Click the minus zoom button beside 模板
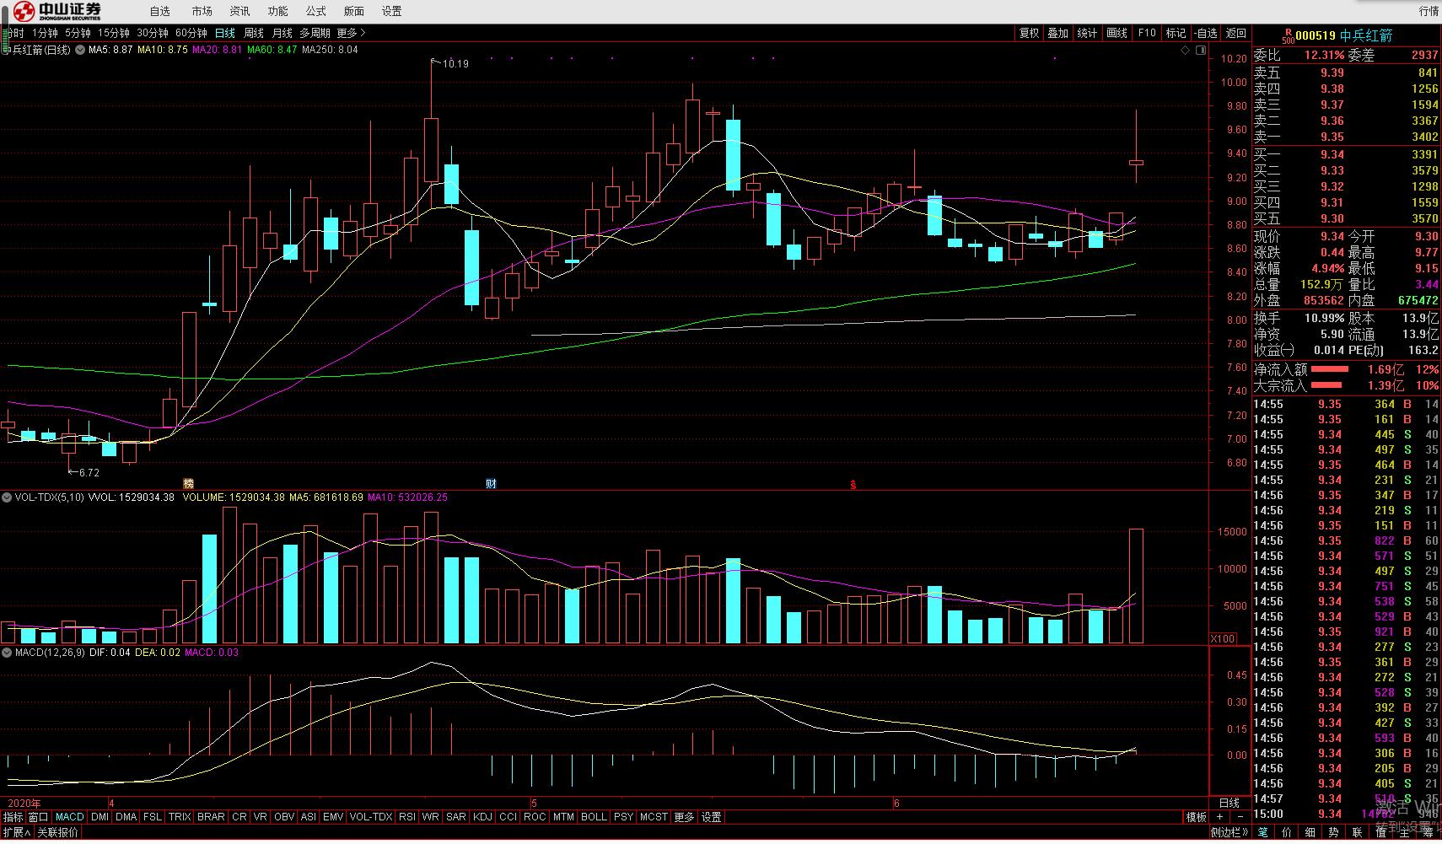The image size is (1442, 844). pos(1240,817)
